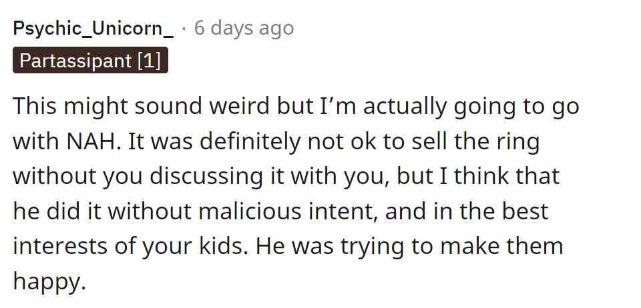641x308 pixels.
Task: Select the Partassipant [1] flair badge
Action: click(x=90, y=61)
